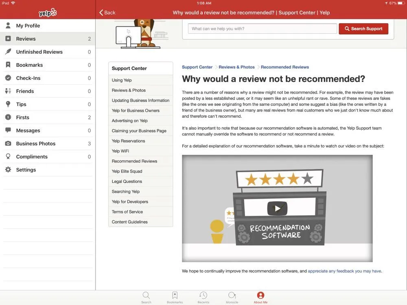This screenshot has width=407, height=305.
Task: Open the Bookmarks tab in bottom bar
Action: (x=175, y=297)
